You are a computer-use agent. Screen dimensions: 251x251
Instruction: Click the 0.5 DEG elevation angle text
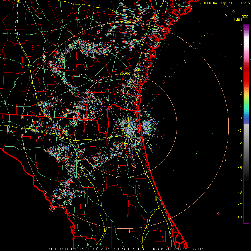(136, 249)
